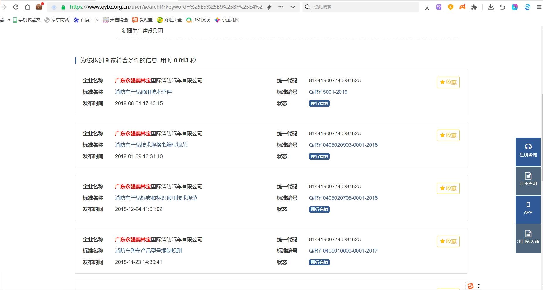The width and height of the screenshot is (543, 290).
Task: Favorite the 消防车整车产品型号编制规则 entry with 收藏
Action: [x=448, y=241]
